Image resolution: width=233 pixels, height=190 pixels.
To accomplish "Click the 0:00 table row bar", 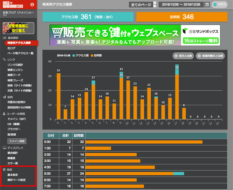I will click(144, 142).
